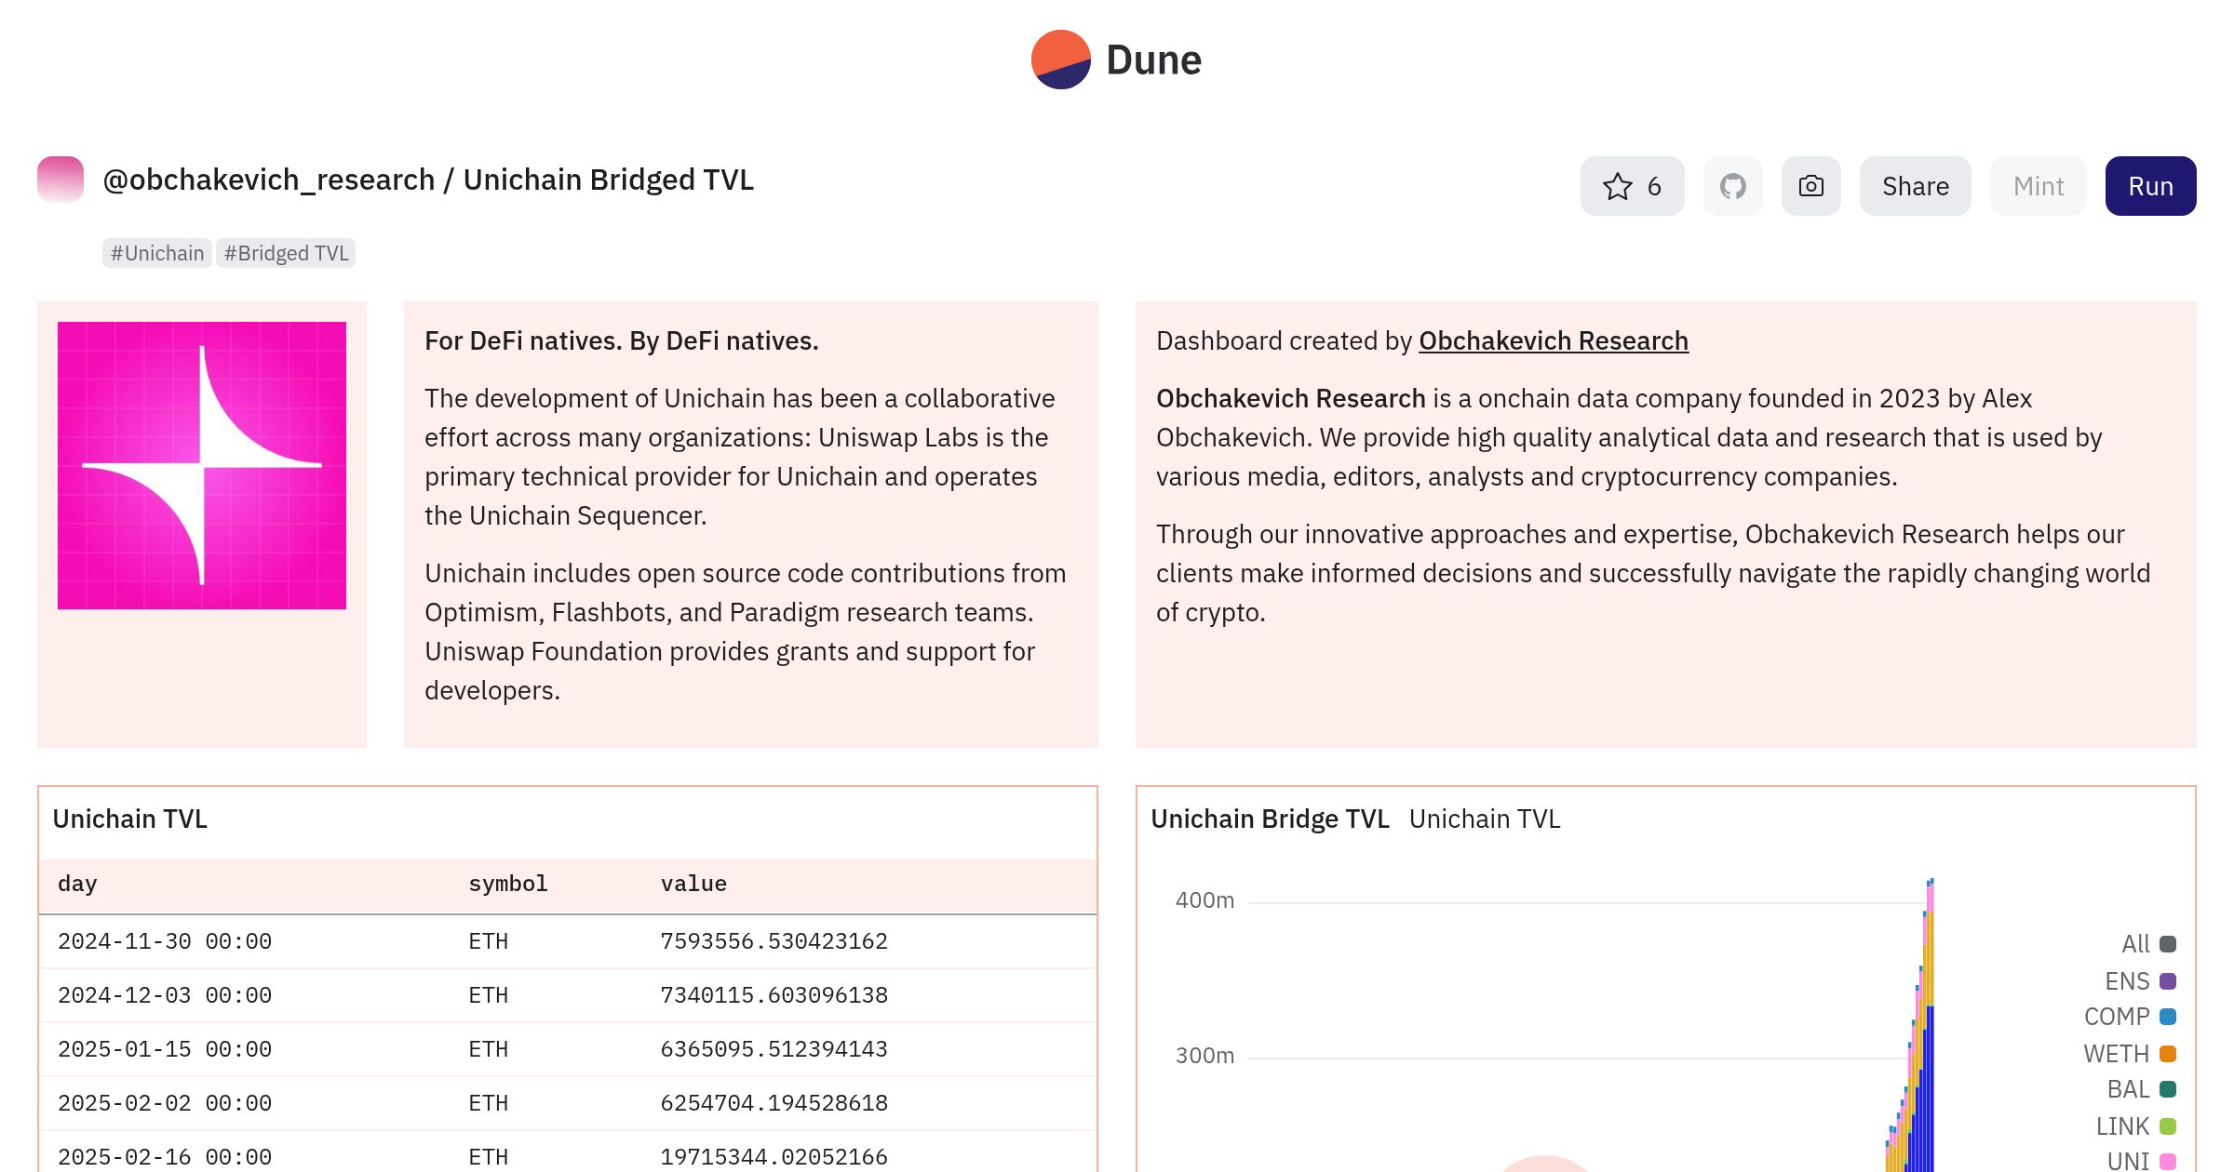Click the value 19715344.02052166
The height and width of the screenshot is (1172, 2234).
(x=774, y=1157)
